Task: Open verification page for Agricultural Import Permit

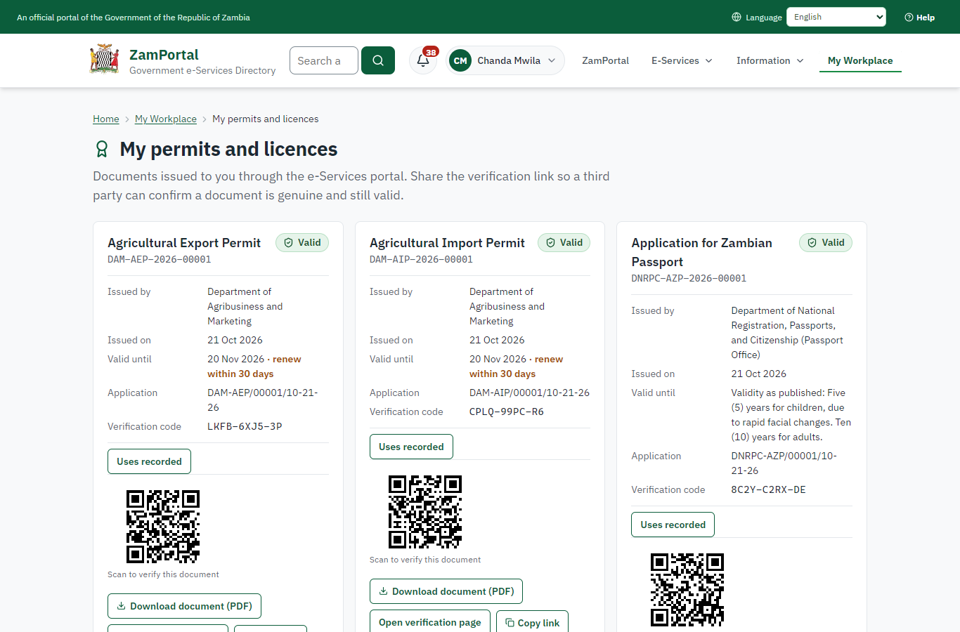Action: click(430, 622)
